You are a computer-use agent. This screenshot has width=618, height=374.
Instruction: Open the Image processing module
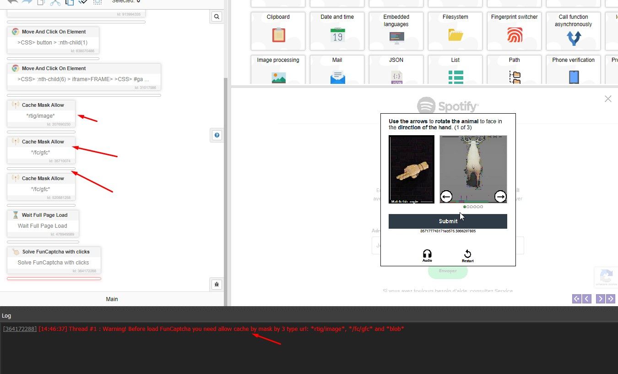278,71
